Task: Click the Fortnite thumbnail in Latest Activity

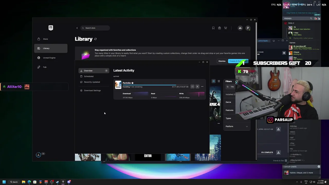Action: tap(118, 85)
